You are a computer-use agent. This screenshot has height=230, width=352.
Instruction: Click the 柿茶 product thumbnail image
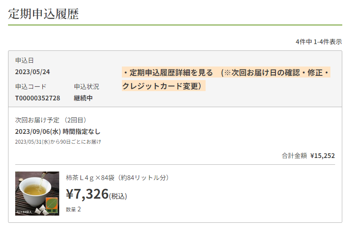coord(37,193)
